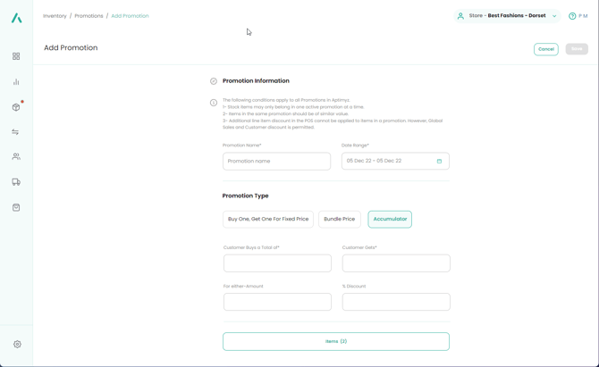This screenshot has width=599, height=367.
Task: Open the shopping bag sales icon
Action: pyautogui.click(x=16, y=207)
